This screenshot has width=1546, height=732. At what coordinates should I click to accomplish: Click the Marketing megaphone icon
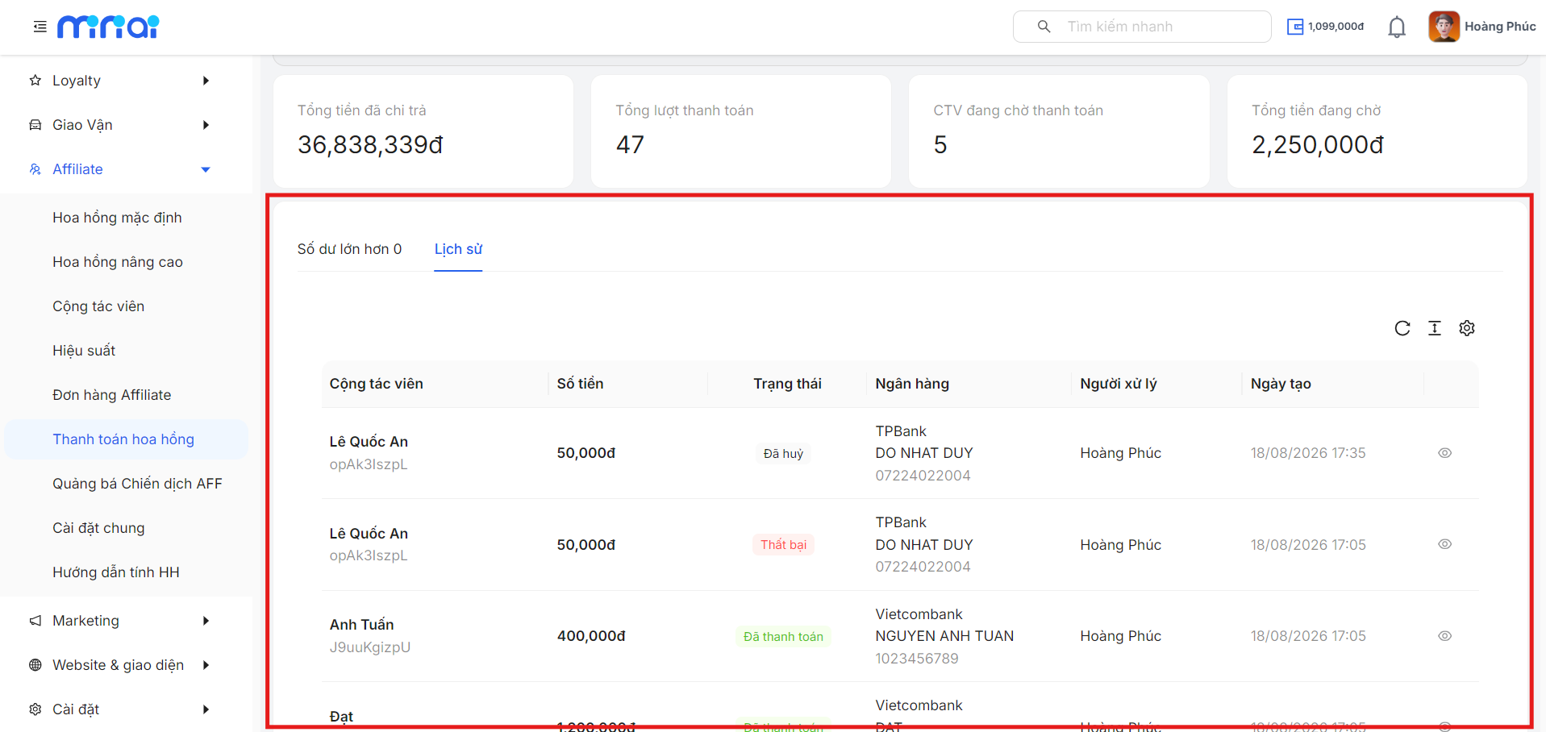click(x=35, y=621)
